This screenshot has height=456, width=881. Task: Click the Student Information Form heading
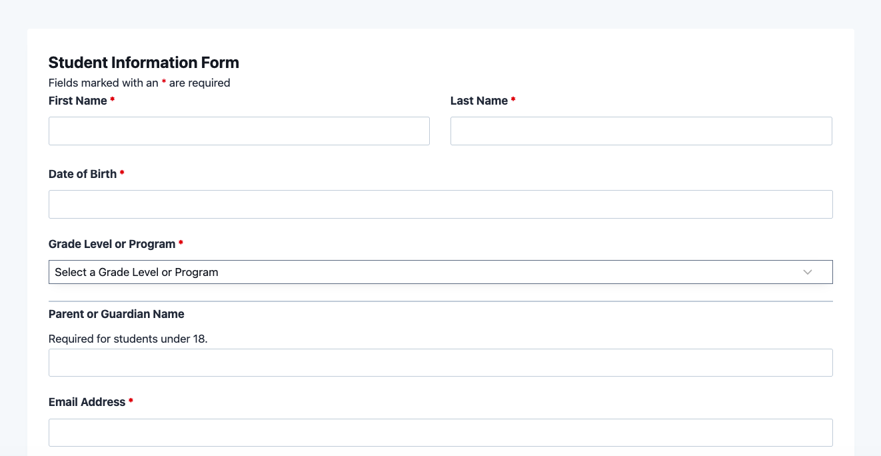pos(144,63)
